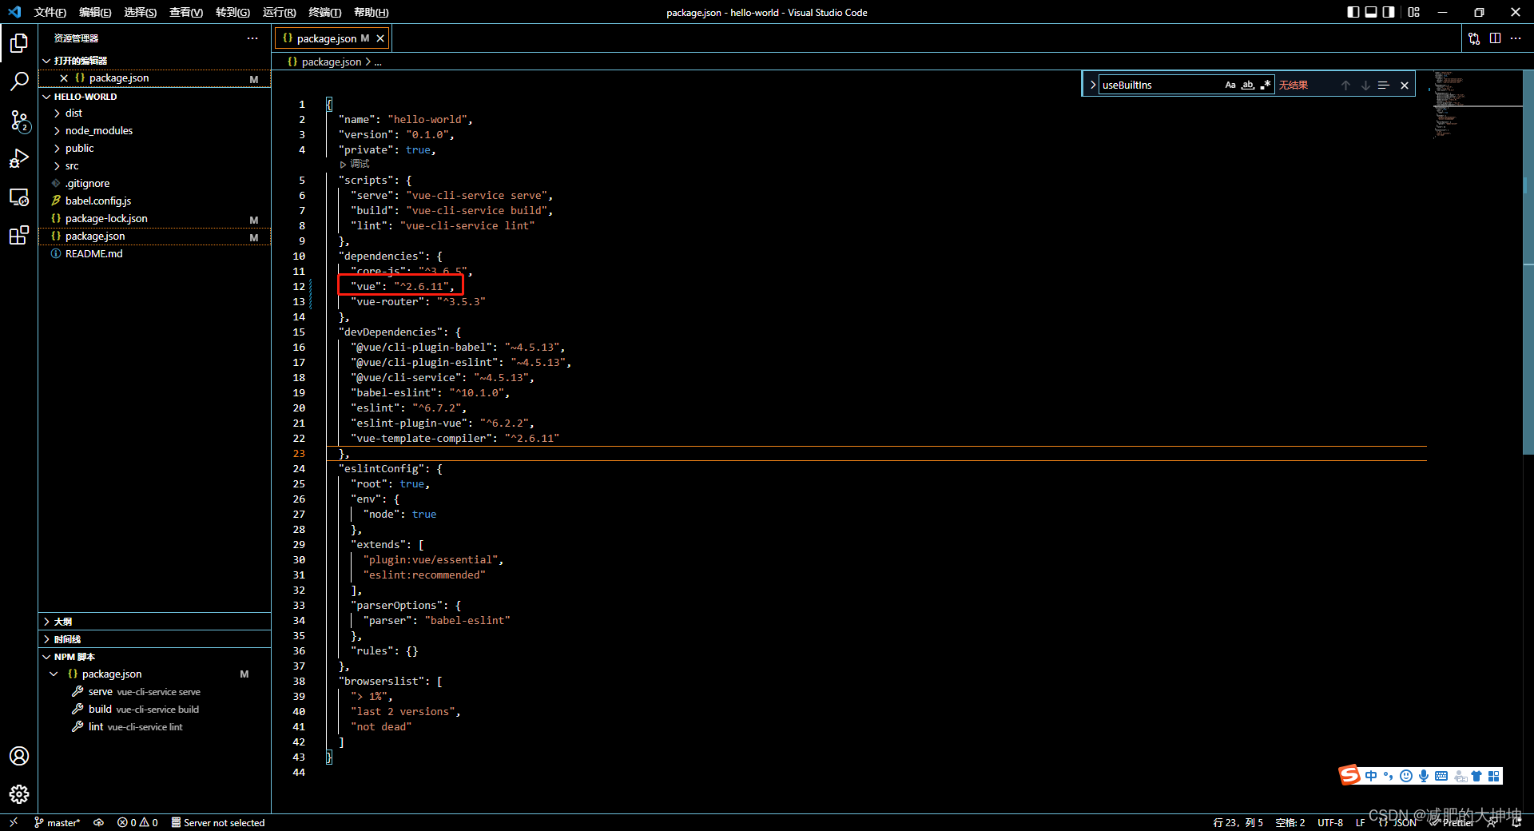Open the Search view in activity bar

(19, 81)
